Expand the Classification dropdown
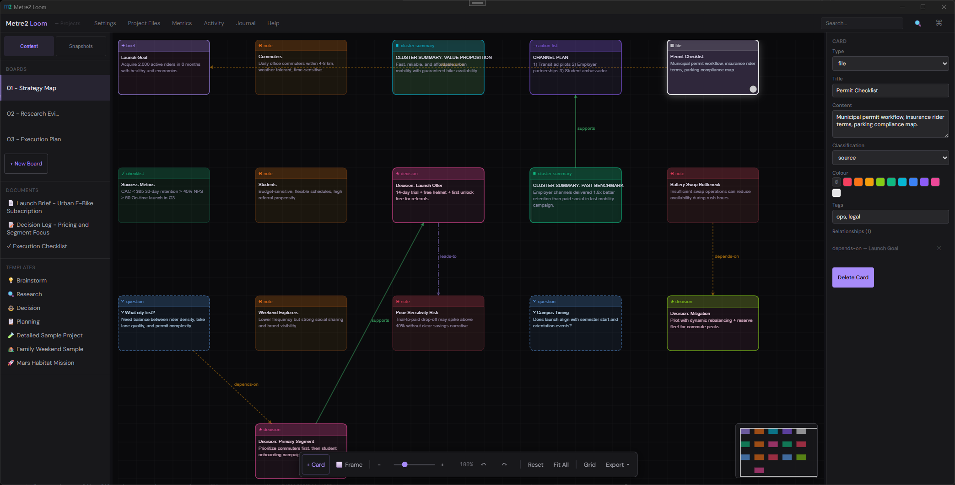The height and width of the screenshot is (485, 955). tap(890, 158)
